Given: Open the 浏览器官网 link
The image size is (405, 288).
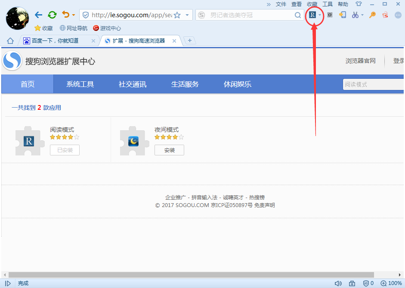Looking at the screenshot, I should tap(360, 61).
